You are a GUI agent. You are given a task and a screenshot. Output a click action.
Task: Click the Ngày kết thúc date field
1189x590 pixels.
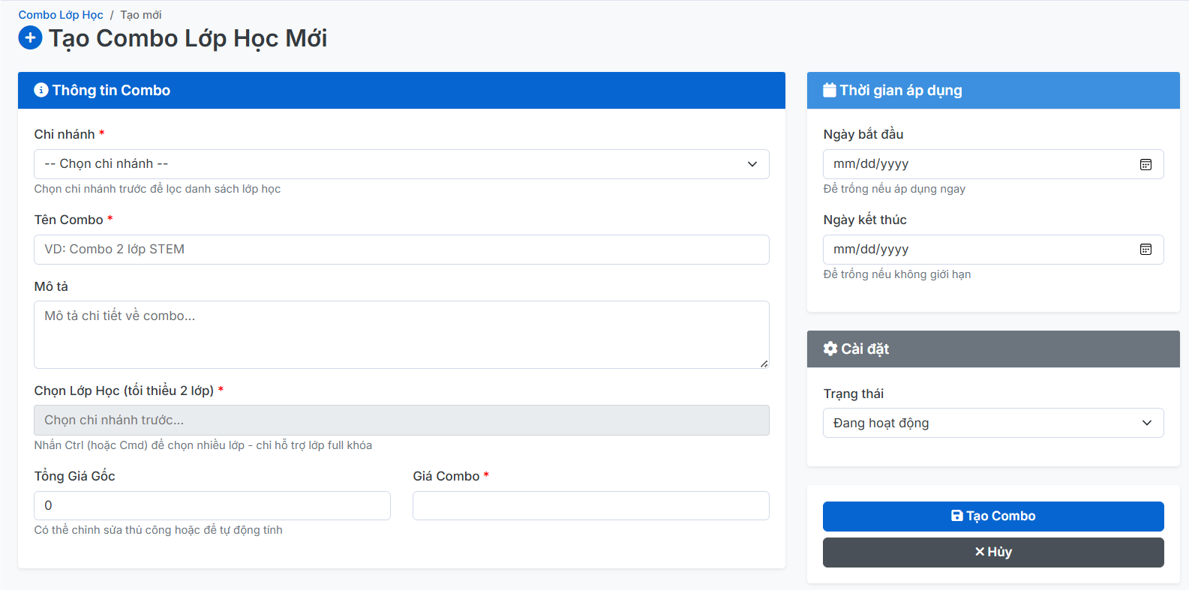pos(975,250)
